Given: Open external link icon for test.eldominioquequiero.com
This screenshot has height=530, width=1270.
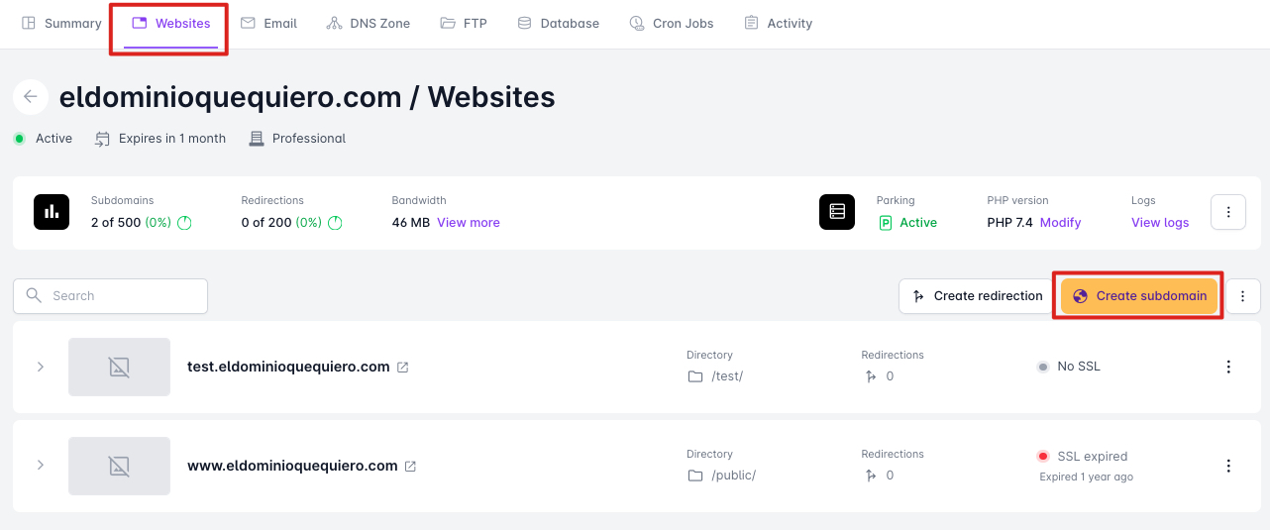Looking at the screenshot, I should tap(403, 368).
